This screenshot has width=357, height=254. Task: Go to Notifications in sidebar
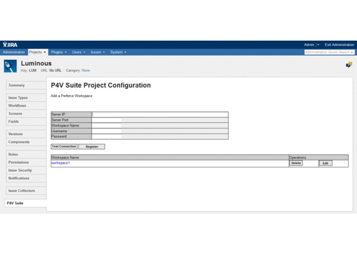26,178
